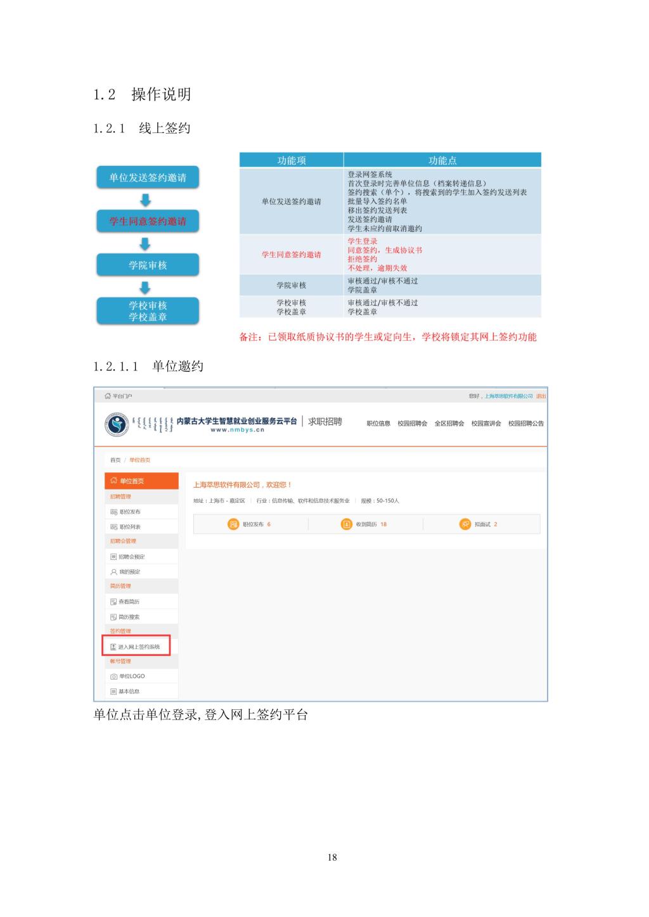The image size is (649, 917).
Task: Click the www.nmbys.cn website address
Action: pyautogui.click(x=237, y=430)
